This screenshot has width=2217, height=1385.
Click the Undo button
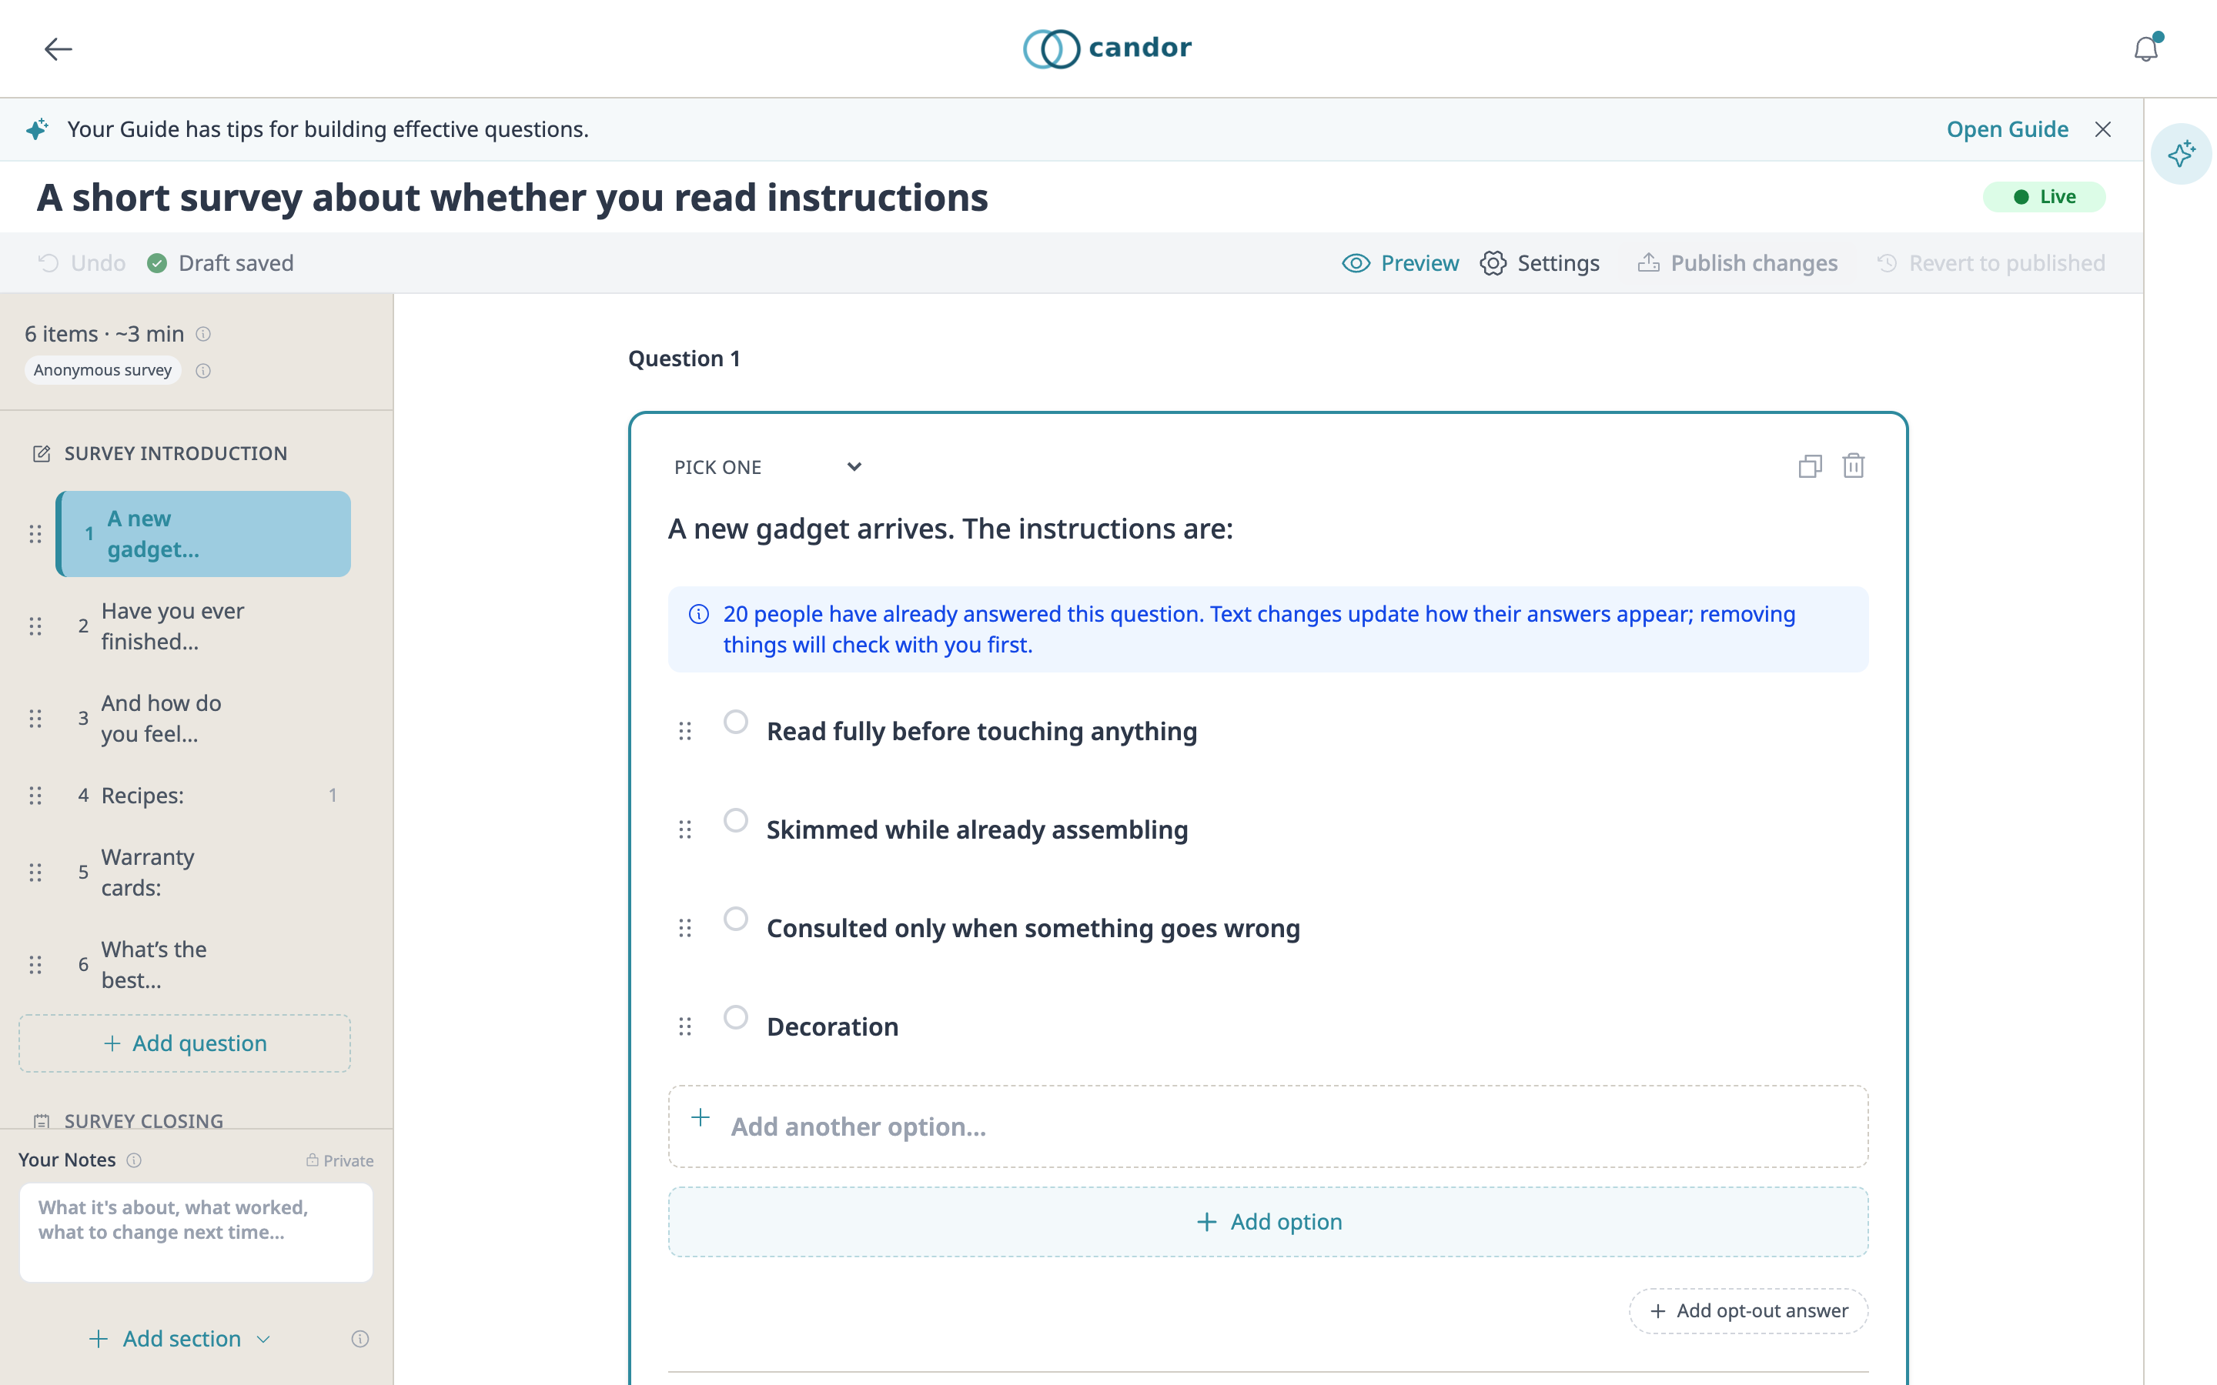pos(82,263)
